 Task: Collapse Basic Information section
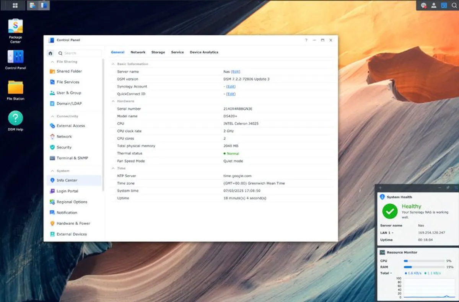tap(113, 64)
